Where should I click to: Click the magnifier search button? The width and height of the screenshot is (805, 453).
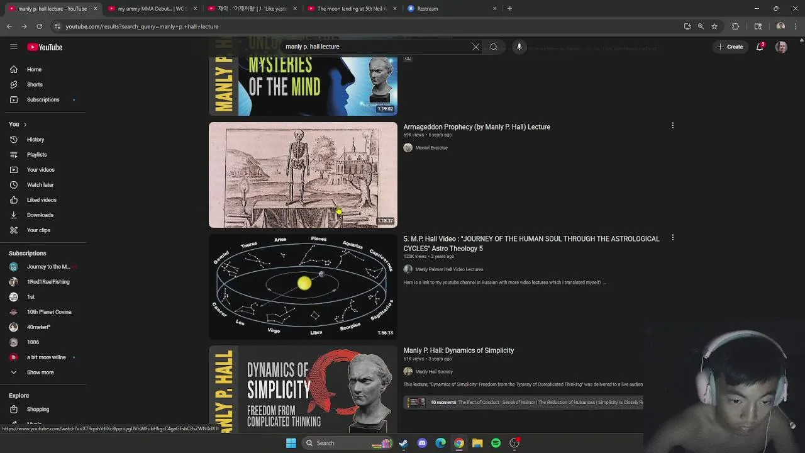(x=494, y=47)
